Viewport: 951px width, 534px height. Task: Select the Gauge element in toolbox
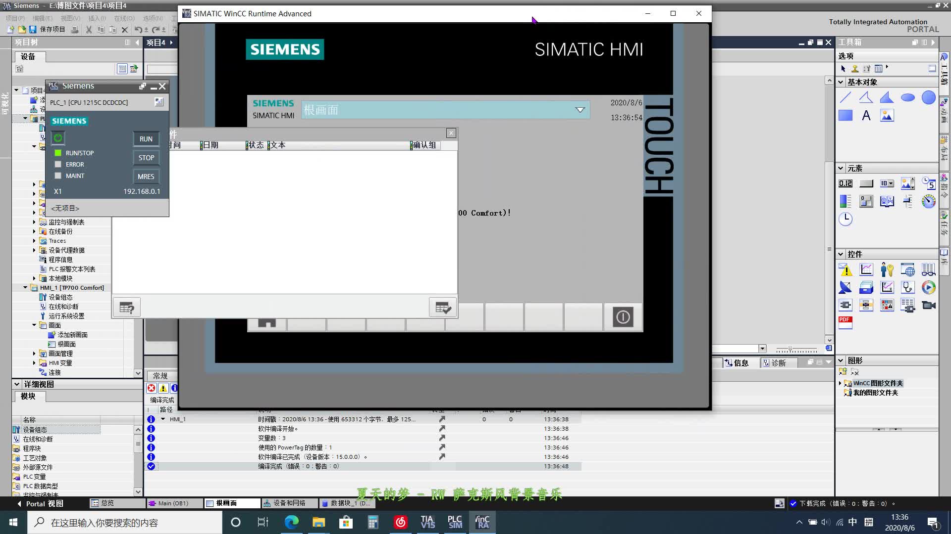(928, 201)
